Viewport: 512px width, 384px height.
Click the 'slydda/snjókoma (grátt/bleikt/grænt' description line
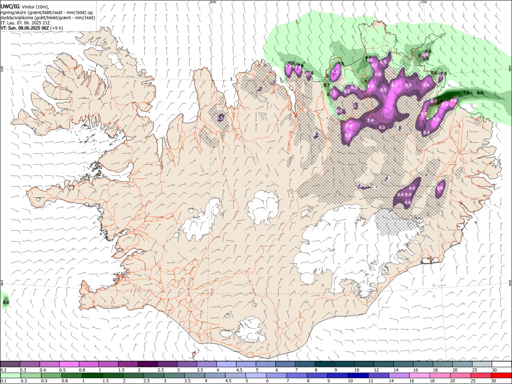tap(48, 18)
